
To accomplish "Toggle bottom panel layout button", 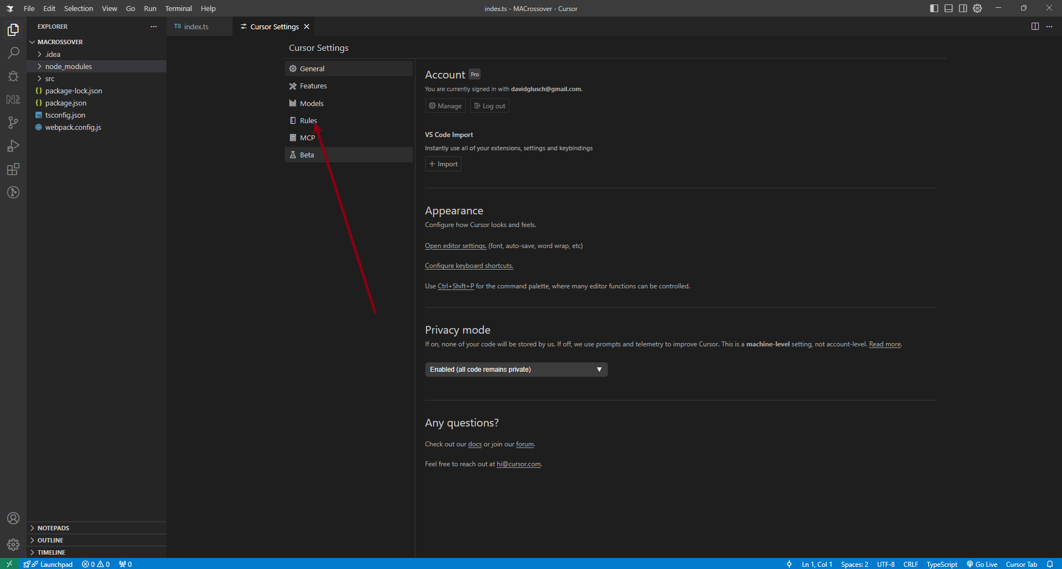I will click(949, 8).
